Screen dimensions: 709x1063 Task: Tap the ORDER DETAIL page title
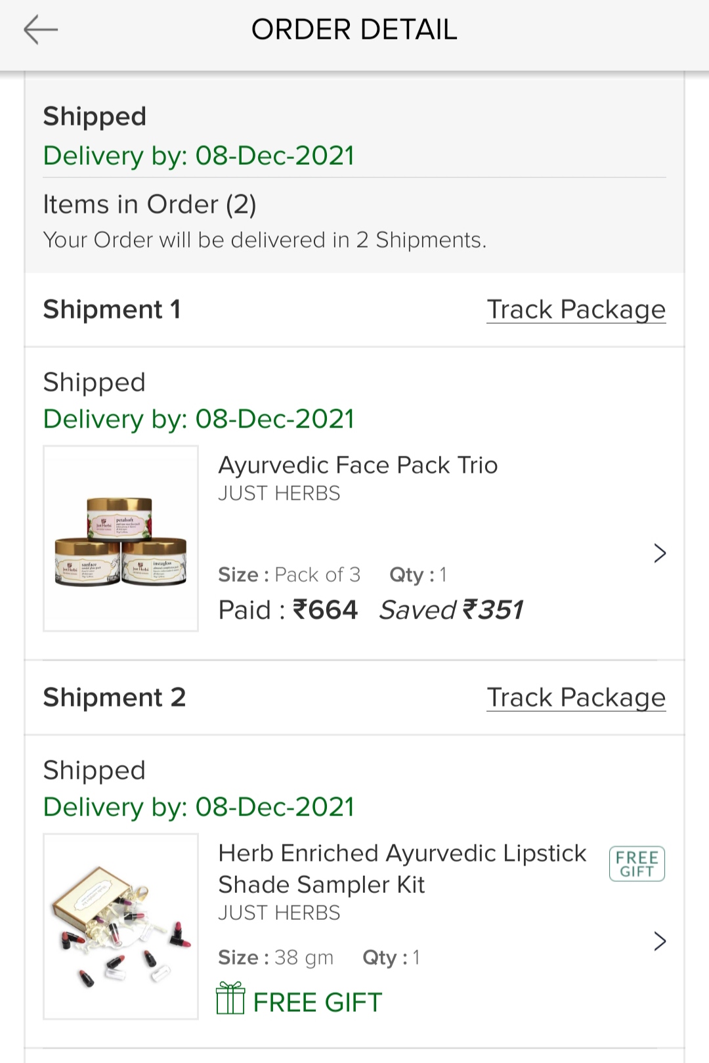(x=354, y=30)
